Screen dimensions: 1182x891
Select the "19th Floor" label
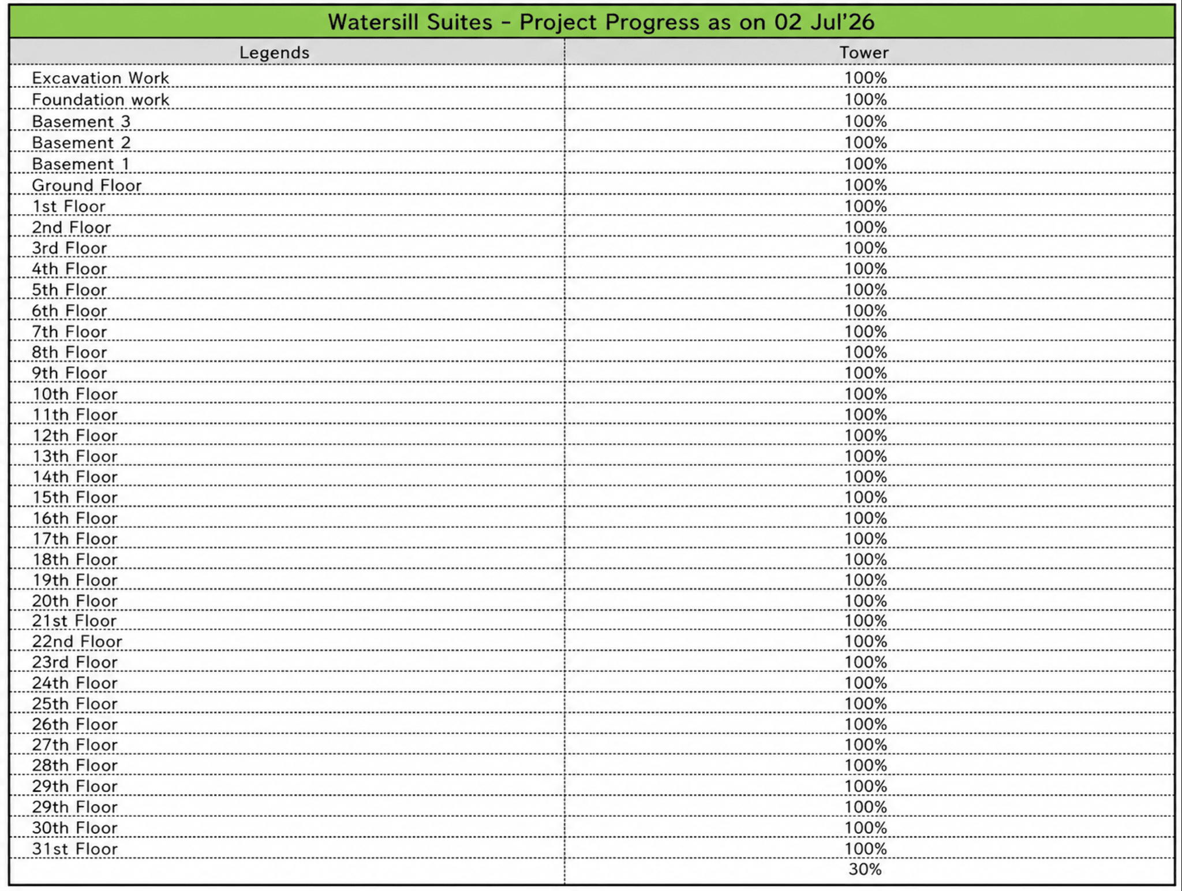(x=74, y=580)
